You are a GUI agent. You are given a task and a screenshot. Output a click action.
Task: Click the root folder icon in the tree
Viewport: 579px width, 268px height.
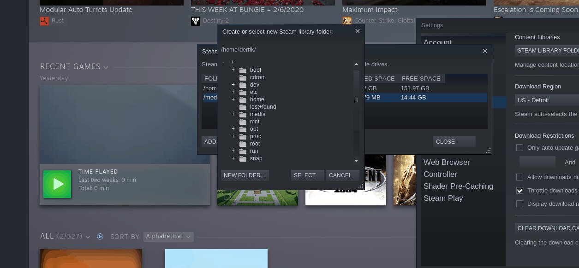click(x=243, y=143)
